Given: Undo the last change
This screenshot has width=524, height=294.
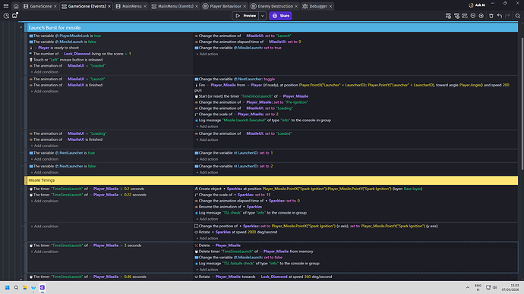Looking at the screenshot, I should (x=499, y=16).
